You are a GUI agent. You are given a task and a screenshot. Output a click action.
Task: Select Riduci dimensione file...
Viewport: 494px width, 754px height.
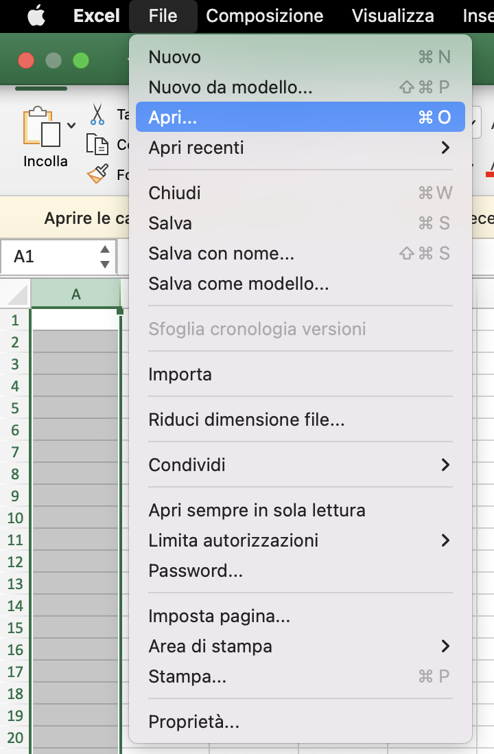301,420
